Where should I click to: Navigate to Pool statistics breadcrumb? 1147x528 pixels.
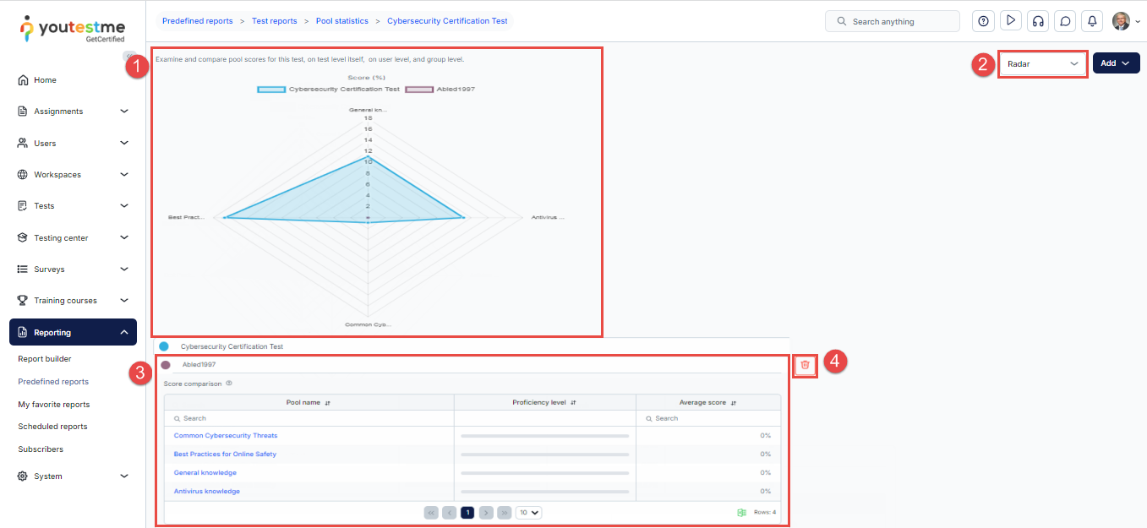point(341,21)
